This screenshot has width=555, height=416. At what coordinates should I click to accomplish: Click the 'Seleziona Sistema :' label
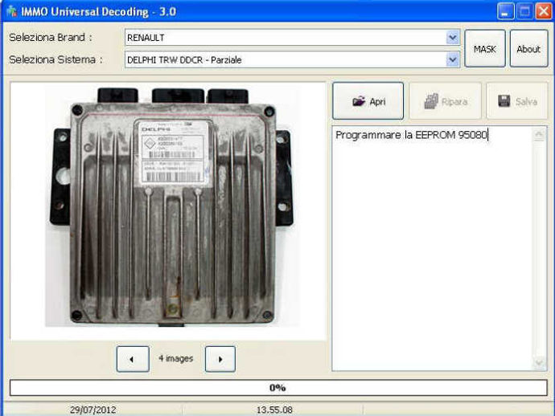pos(55,59)
